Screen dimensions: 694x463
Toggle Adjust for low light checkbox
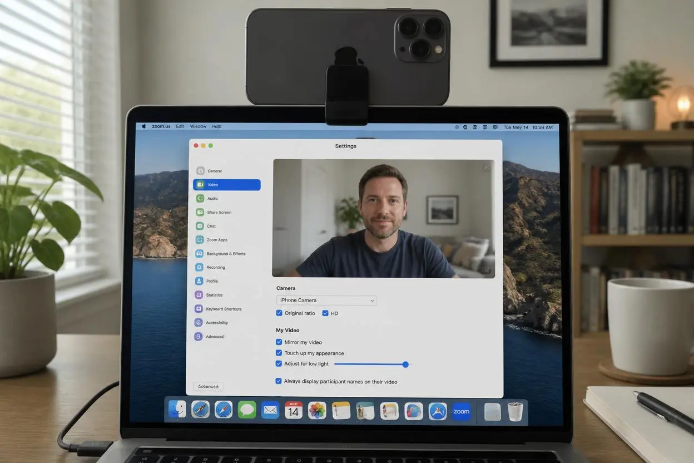point(279,364)
